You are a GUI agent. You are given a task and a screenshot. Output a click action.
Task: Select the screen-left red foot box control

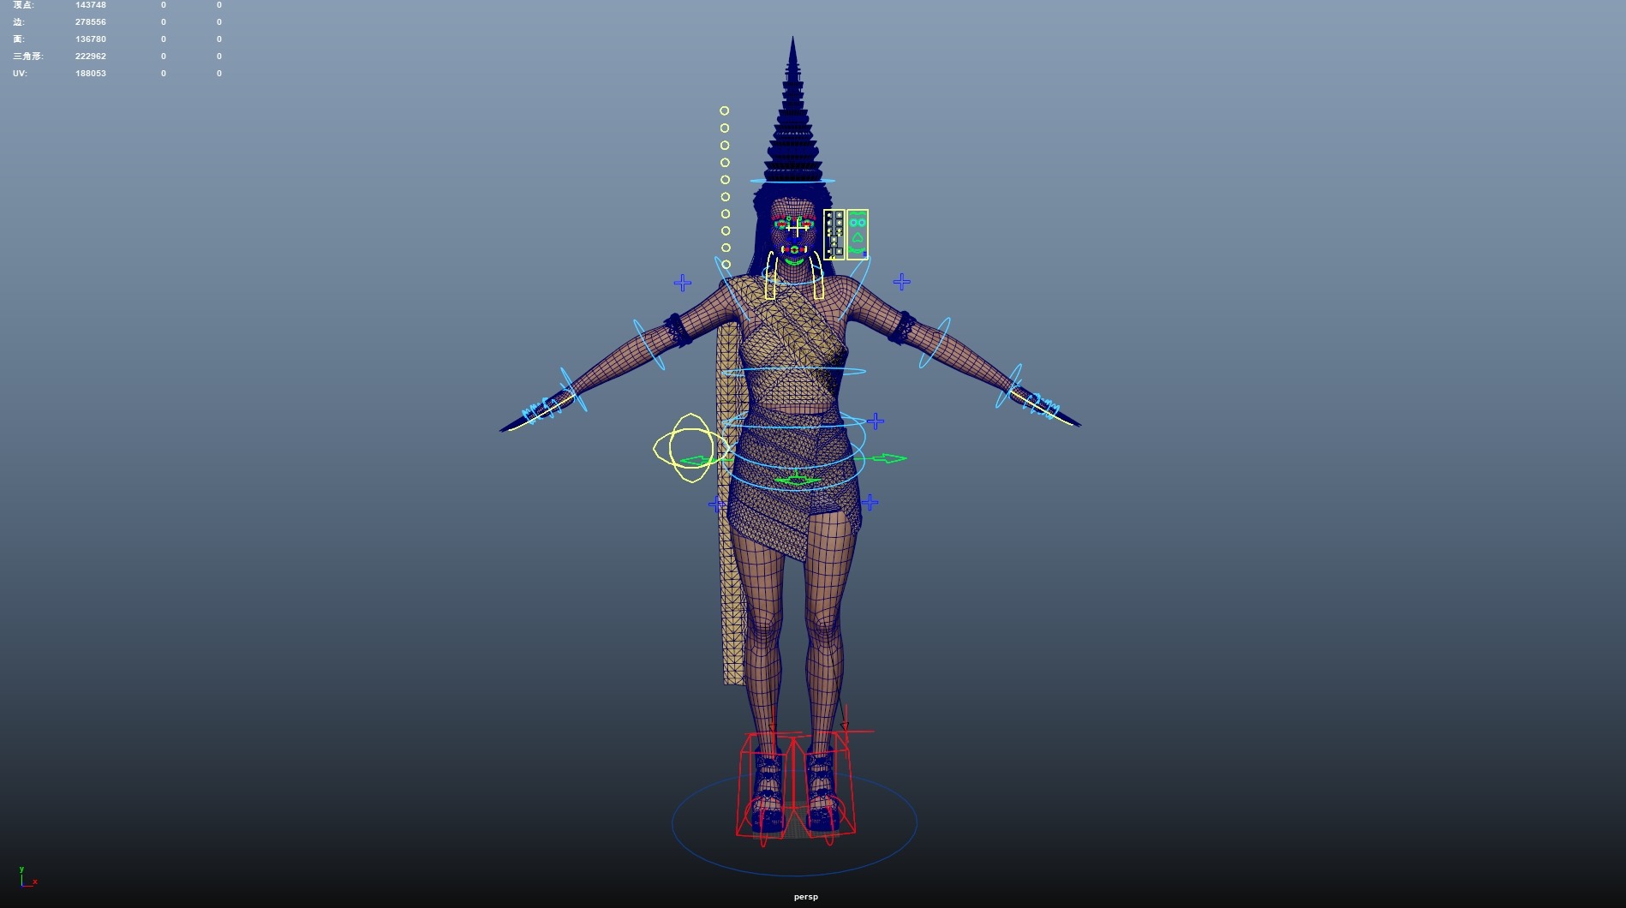coord(765,786)
